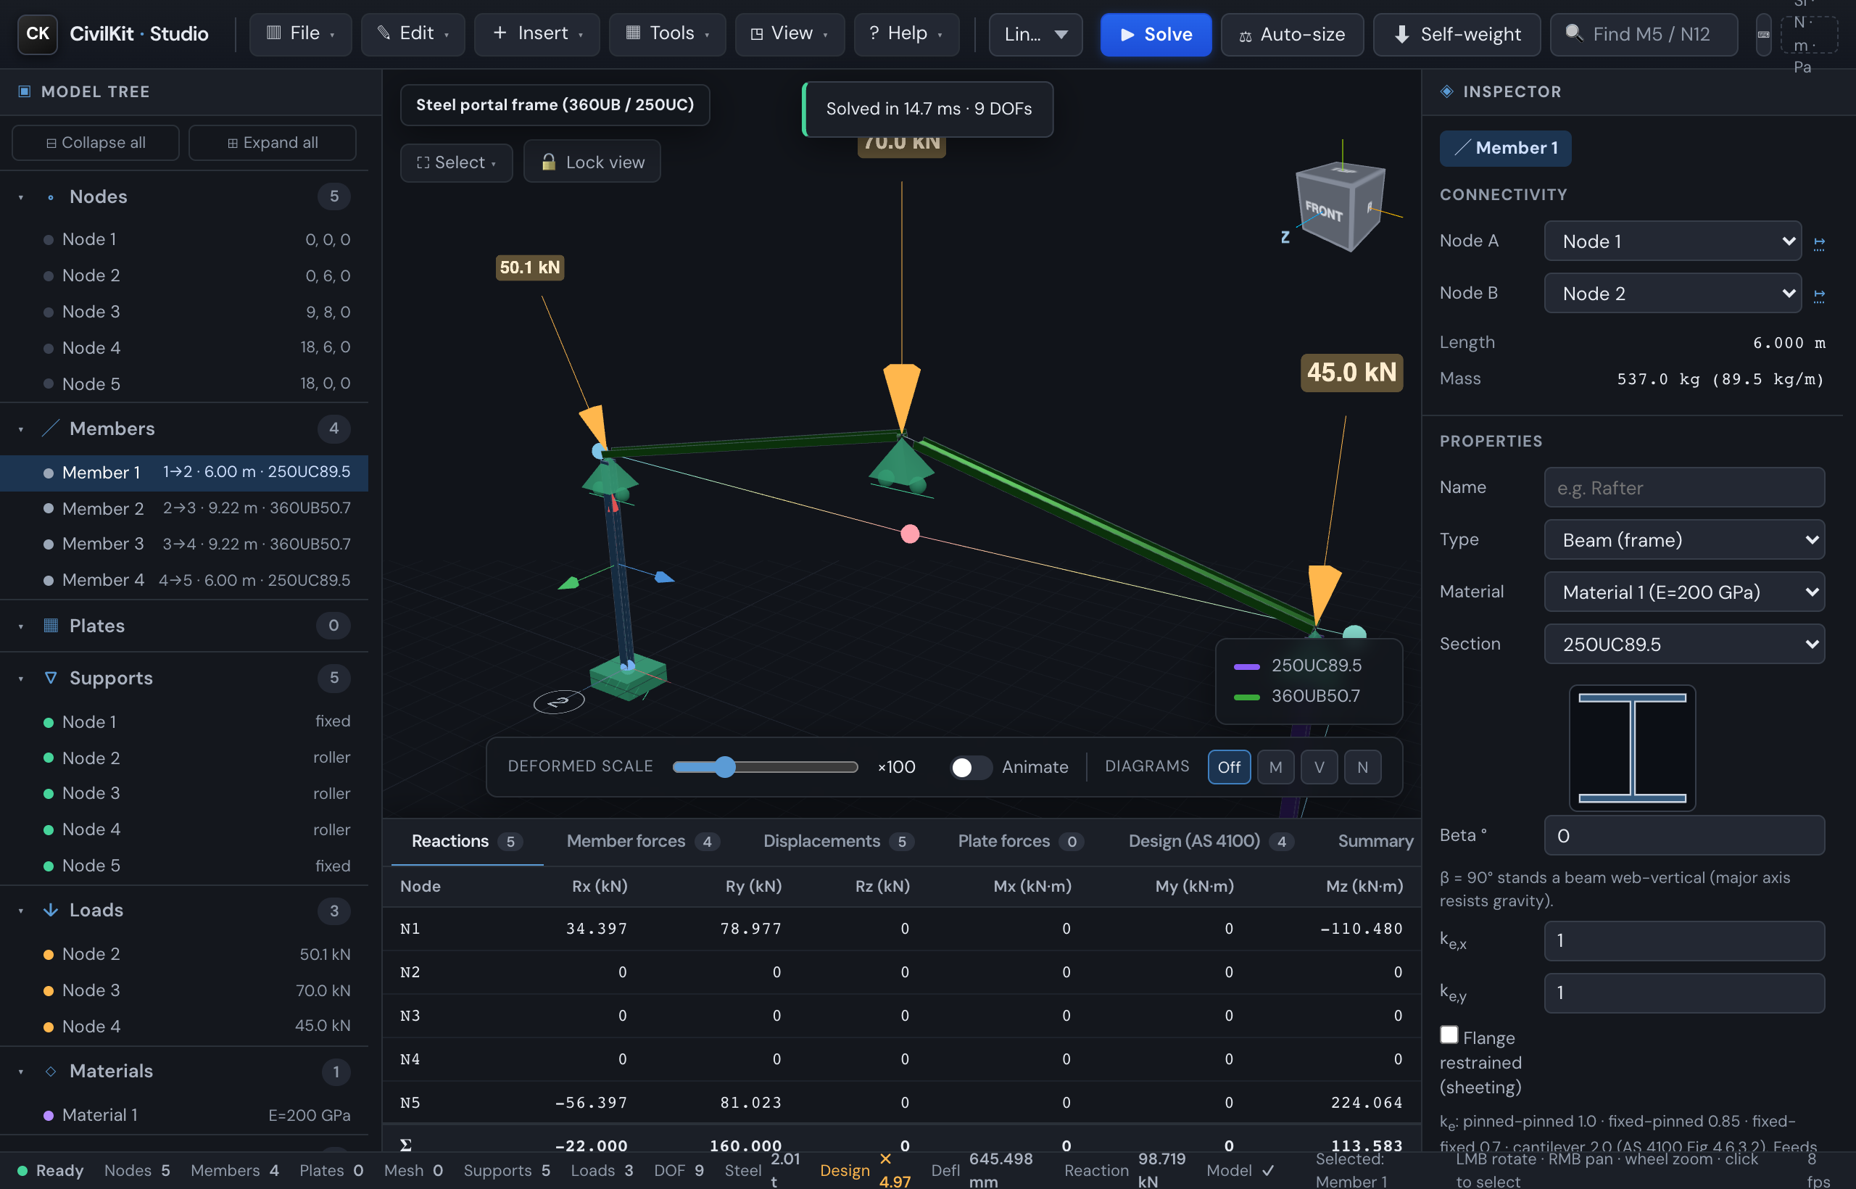Collapse the Members tree group

(21, 429)
